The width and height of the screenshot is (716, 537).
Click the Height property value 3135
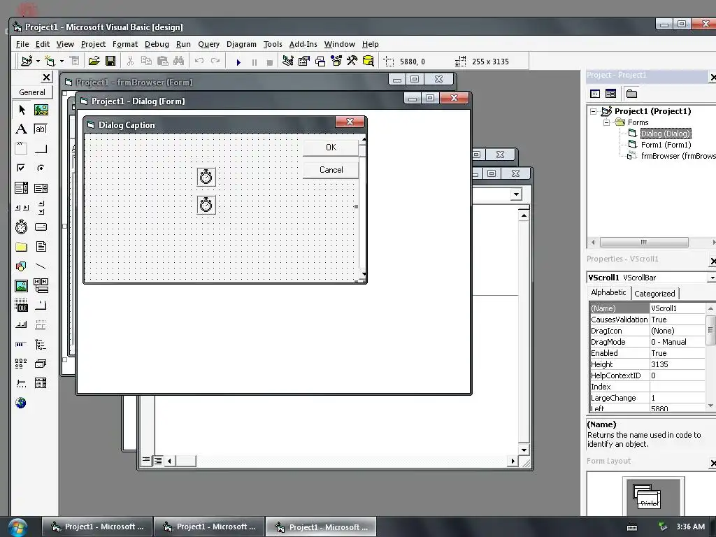click(x=678, y=364)
